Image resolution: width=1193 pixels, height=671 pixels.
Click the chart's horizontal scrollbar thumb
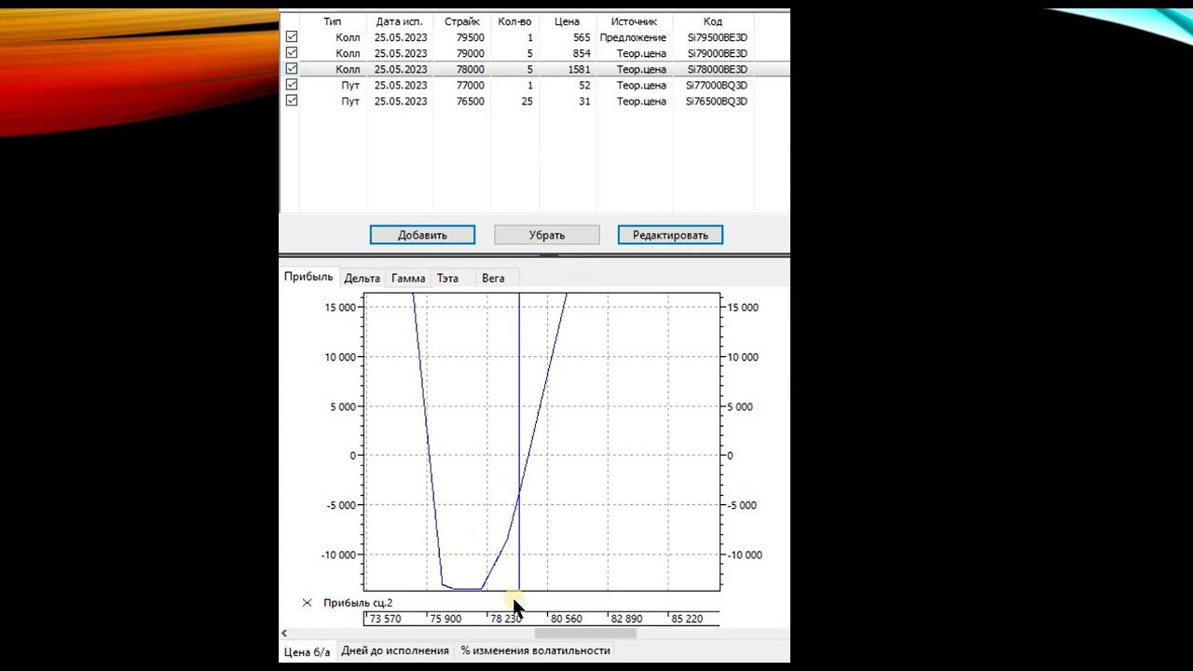click(585, 634)
